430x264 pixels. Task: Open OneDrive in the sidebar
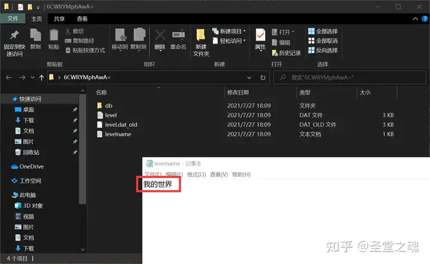pos(31,167)
